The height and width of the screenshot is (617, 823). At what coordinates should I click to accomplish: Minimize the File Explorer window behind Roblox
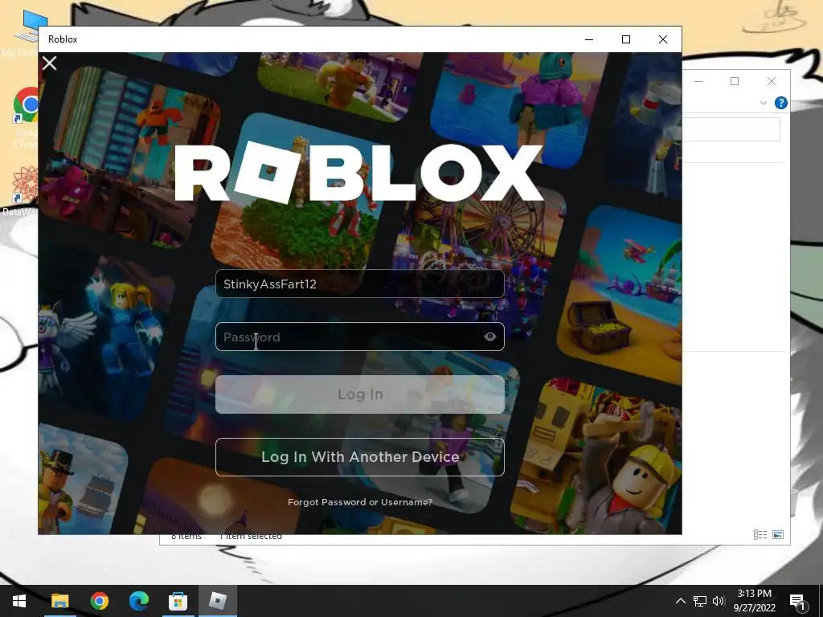(x=698, y=81)
